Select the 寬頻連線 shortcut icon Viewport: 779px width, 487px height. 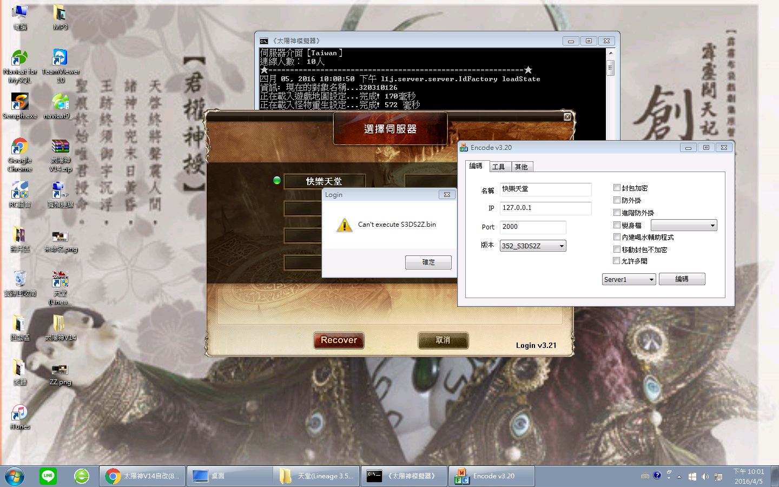[x=60, y=195]
